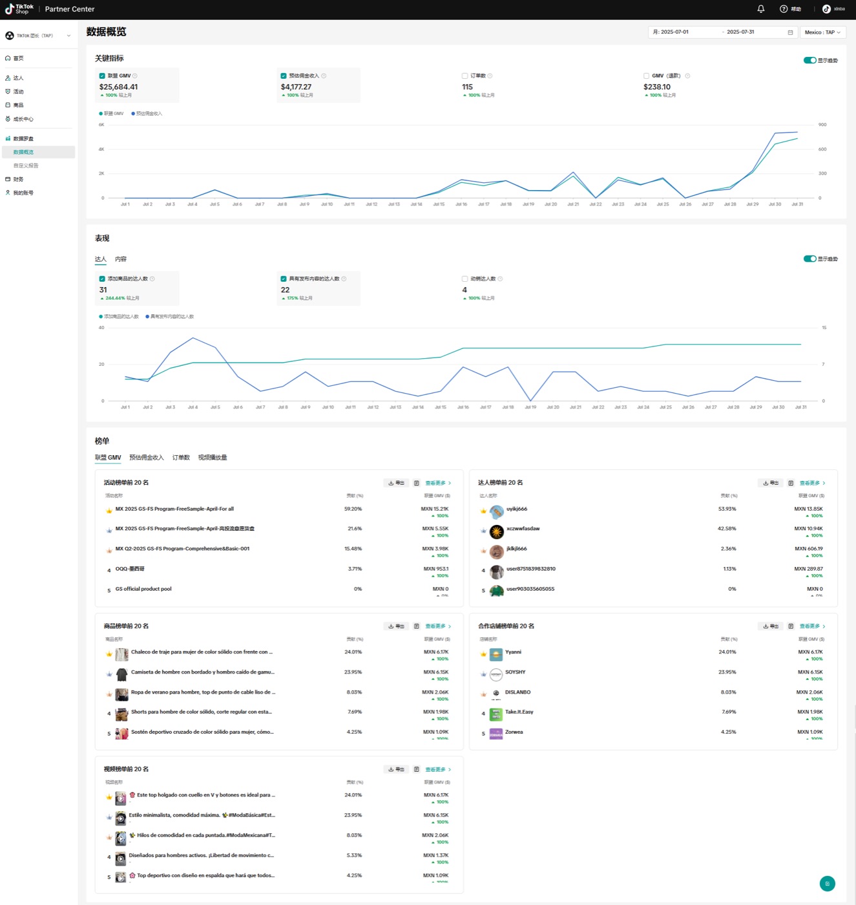The image size is (856, 905).
Task: Export the 活动榜单前 20 名 list
Action: (x=396, y=483)
